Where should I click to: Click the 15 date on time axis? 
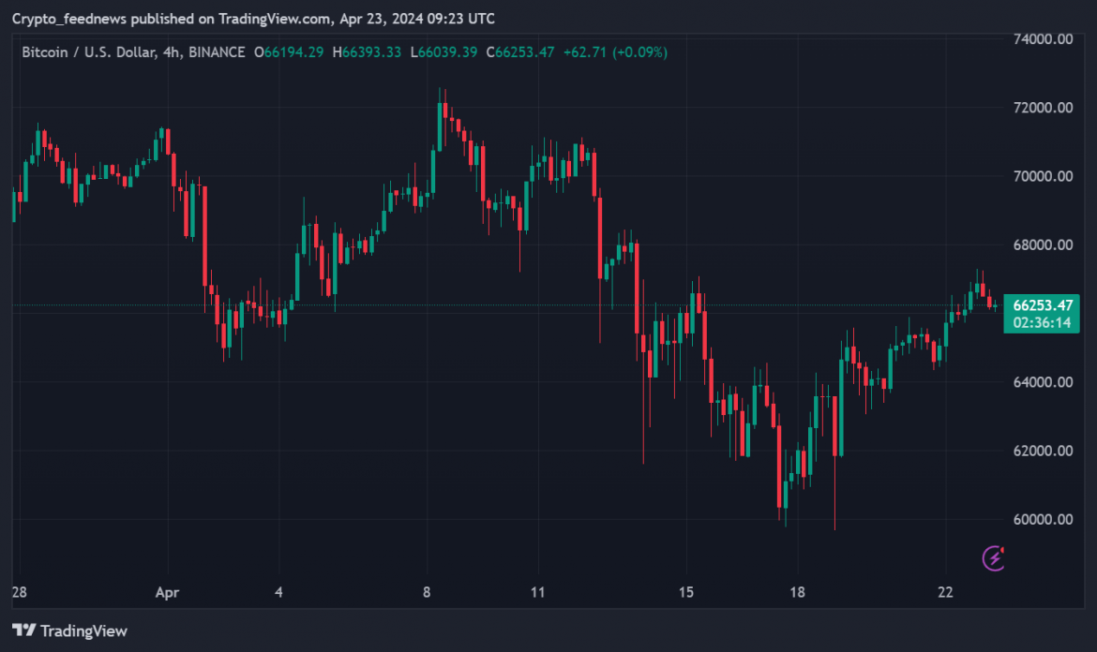point(686,592)
